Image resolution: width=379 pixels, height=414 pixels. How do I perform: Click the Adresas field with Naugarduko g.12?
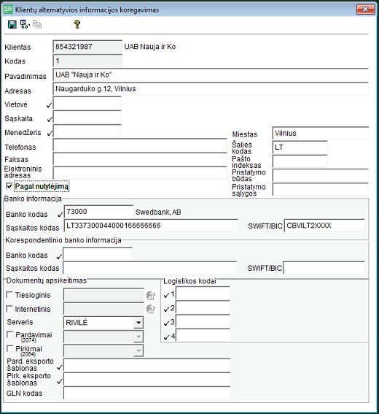(211, 89)
